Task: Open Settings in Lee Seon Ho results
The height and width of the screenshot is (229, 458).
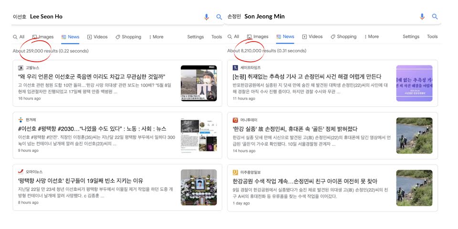Action: (196, 37)
